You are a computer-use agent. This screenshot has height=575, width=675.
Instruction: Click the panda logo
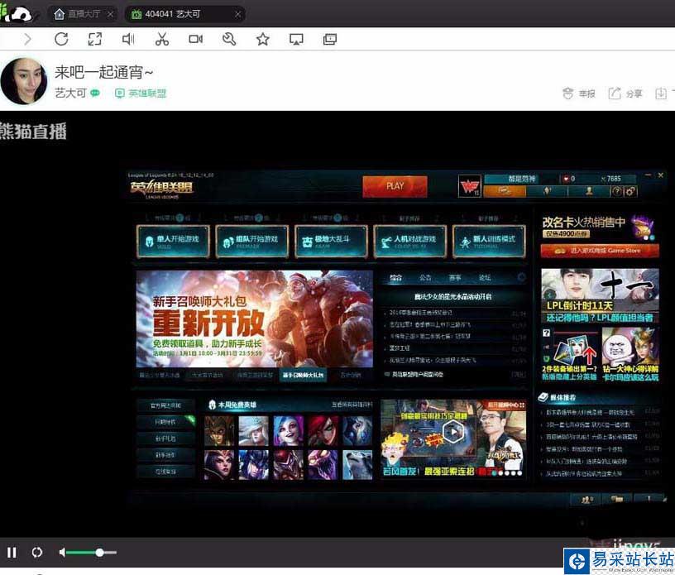tap(17, 14)
